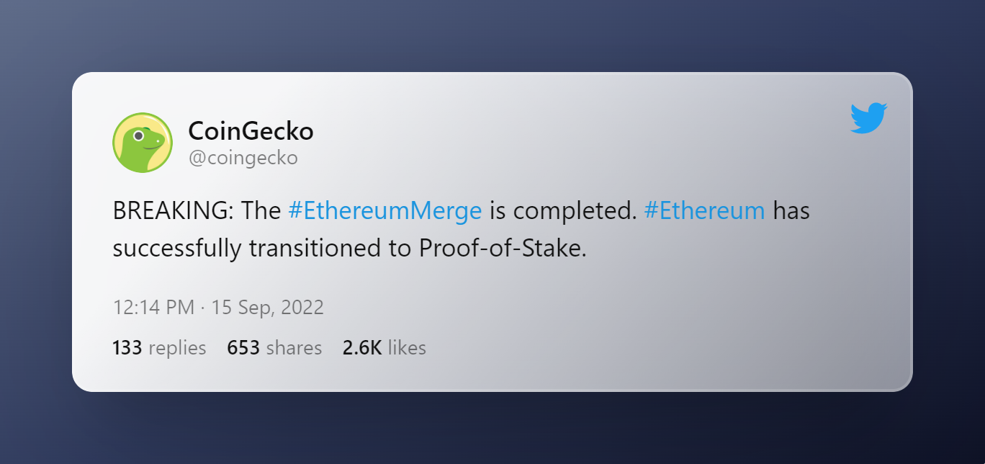Open the #EthereumMerge hashtag
The image size is (985, 464).
pyautogui.click(x=384, y=211)
